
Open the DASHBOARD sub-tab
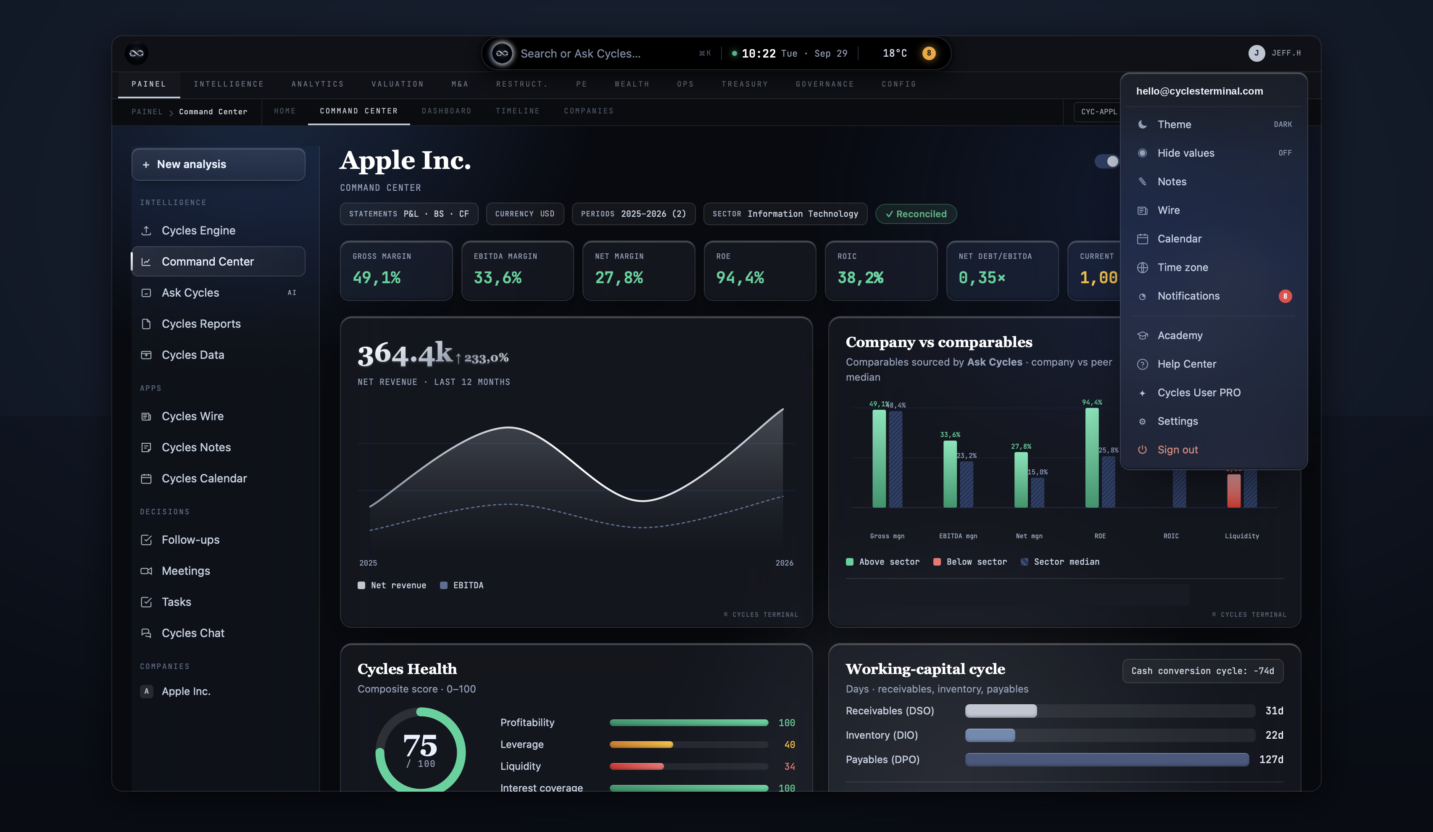click(446, 111)
